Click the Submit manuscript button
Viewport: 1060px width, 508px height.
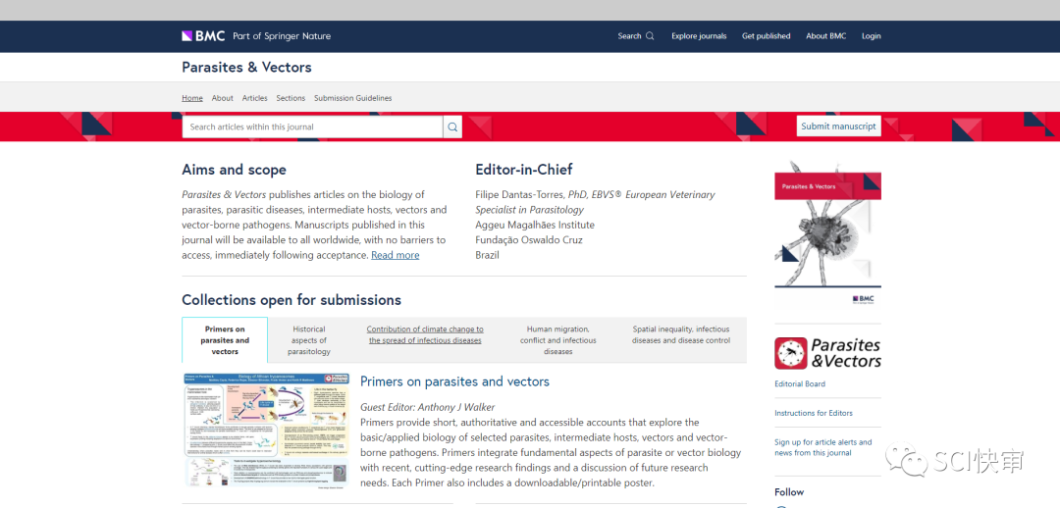coord(838,127)
